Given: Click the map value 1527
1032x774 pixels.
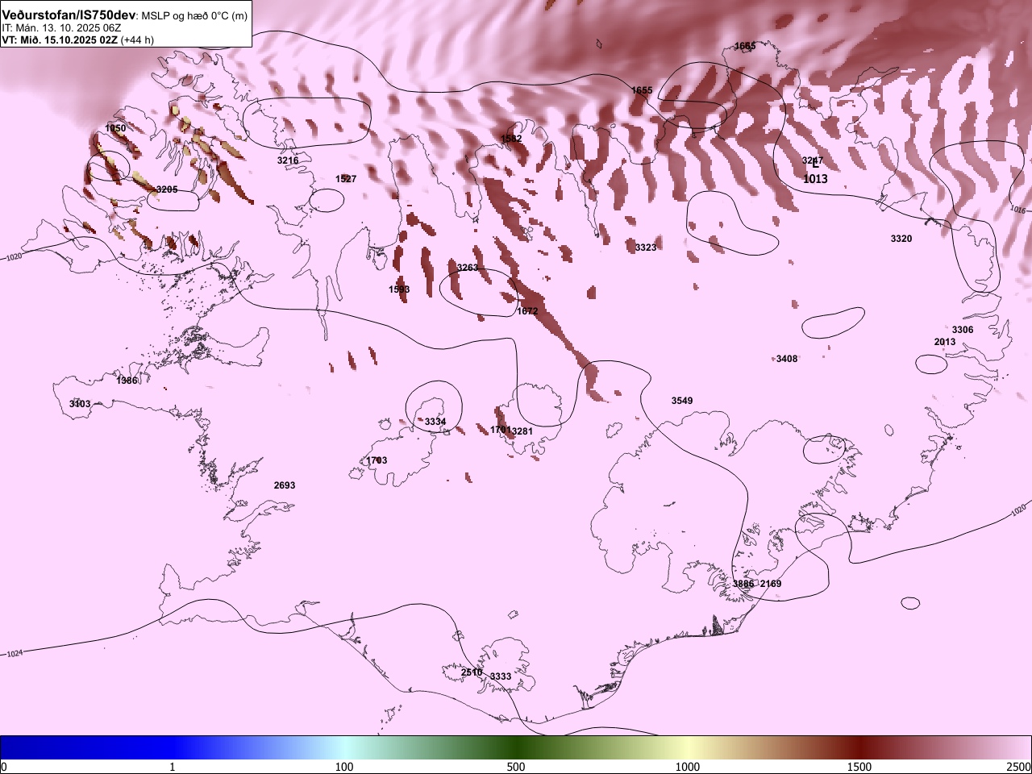Looking at the screenshot, I should [346, 179].
